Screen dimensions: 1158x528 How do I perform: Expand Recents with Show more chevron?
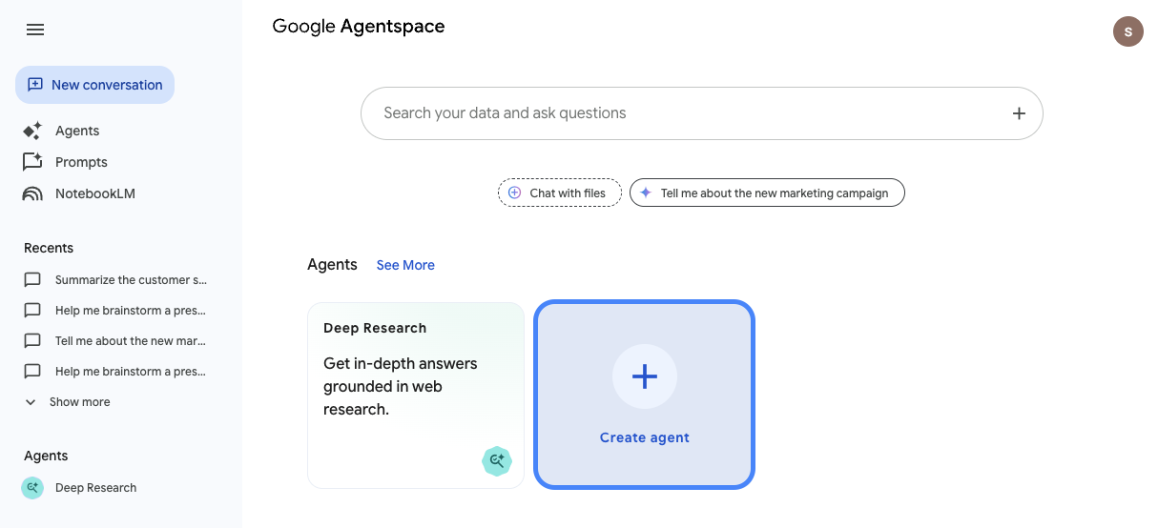(x=31, y=402)
